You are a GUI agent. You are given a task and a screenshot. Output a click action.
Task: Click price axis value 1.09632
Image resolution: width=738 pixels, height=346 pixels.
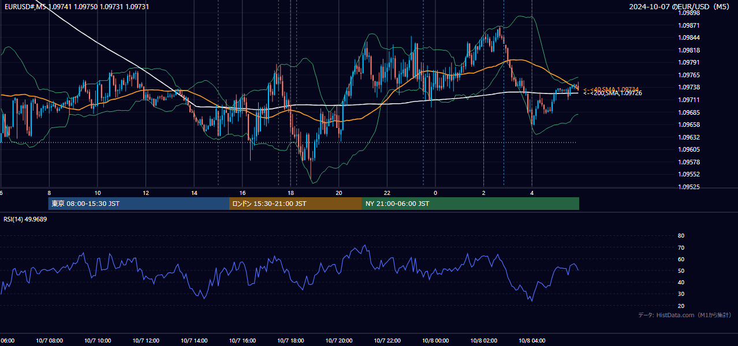(x=689, y=137)
